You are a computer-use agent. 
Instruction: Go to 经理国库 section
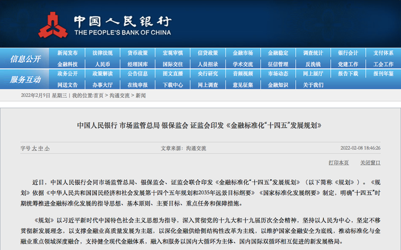click(x=138, y=64)
